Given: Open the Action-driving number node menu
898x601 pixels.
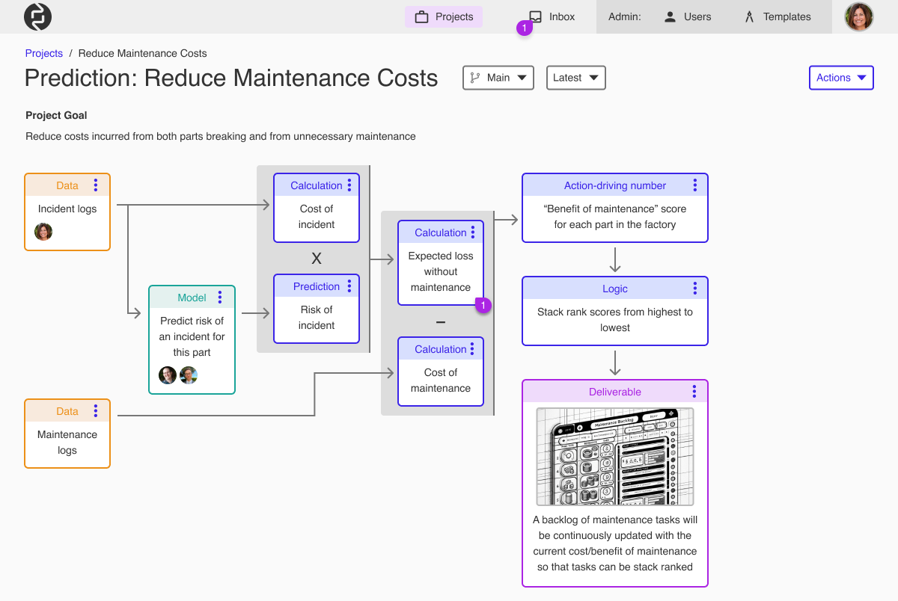Looking at the screenshot, I should [694, 185].
